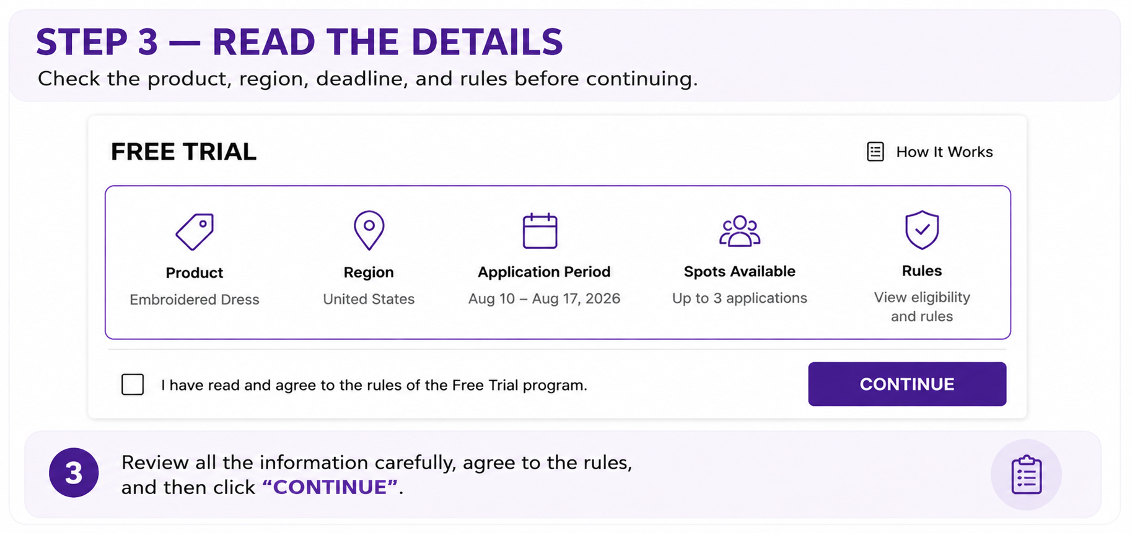This screenshot has width=1132, height=533.
Task: Click the Up to 3 applications text
Action: point(739,298)
